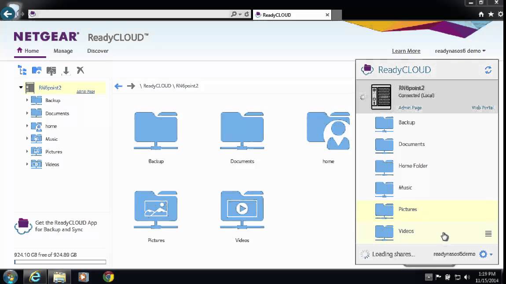506x284 pixels.
Task: Expand the Music tree folder
Action: tap(27, 138)
